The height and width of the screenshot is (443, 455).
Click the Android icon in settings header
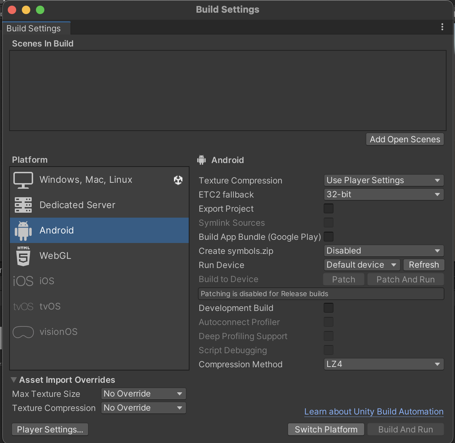click(x=201, y=160)
